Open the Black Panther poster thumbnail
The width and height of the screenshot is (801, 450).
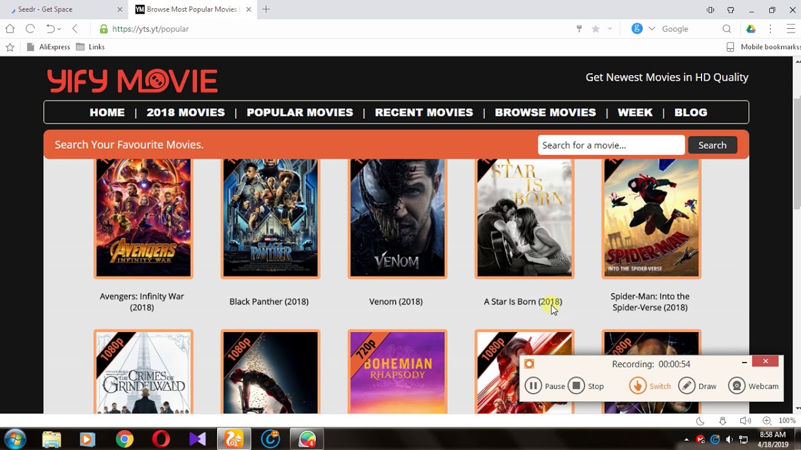(x=270, y=217)
